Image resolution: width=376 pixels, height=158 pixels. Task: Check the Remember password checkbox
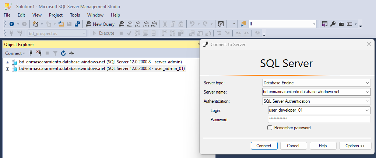[x=270, y=128]
